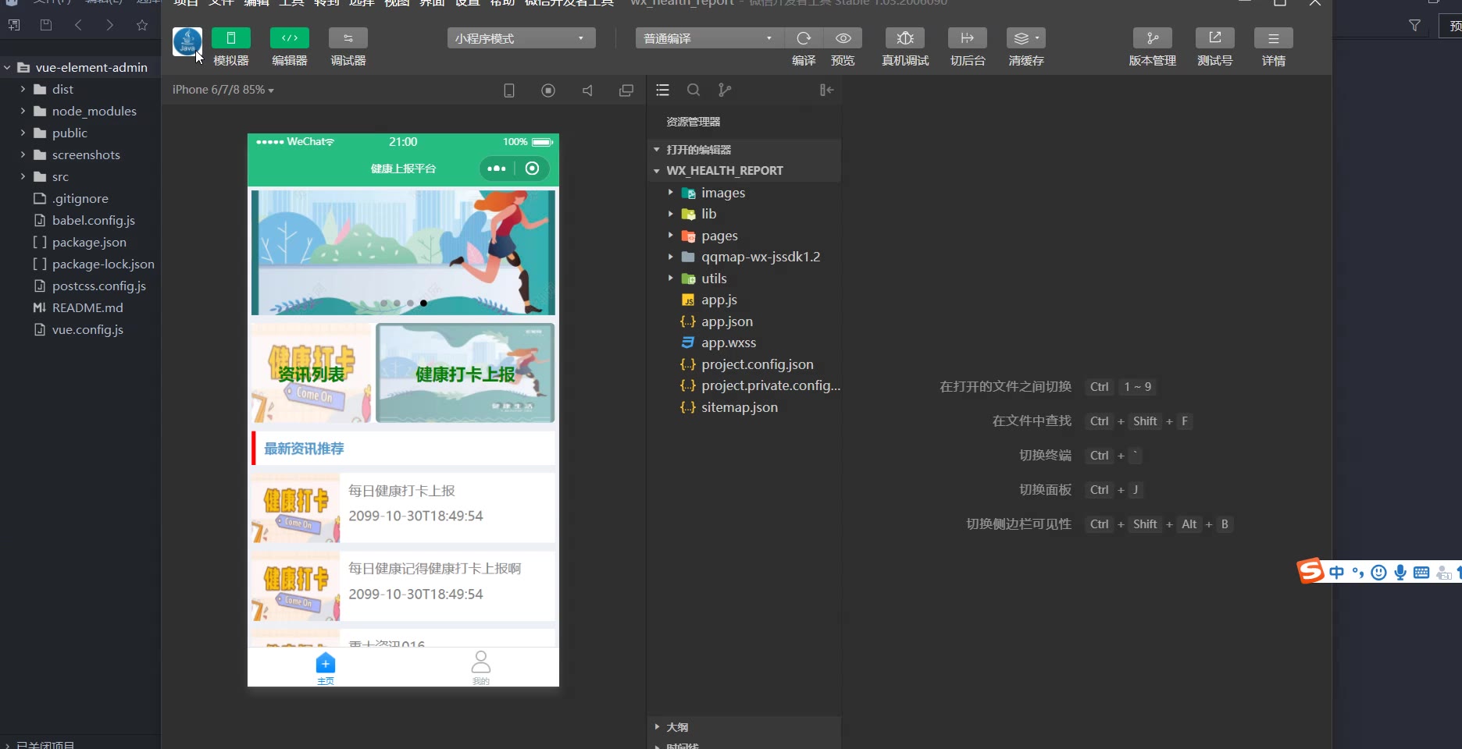Expand the dist folder in vue-element-admin
The width and height of the screenshot is (1462, 749).
coord(80,90)
